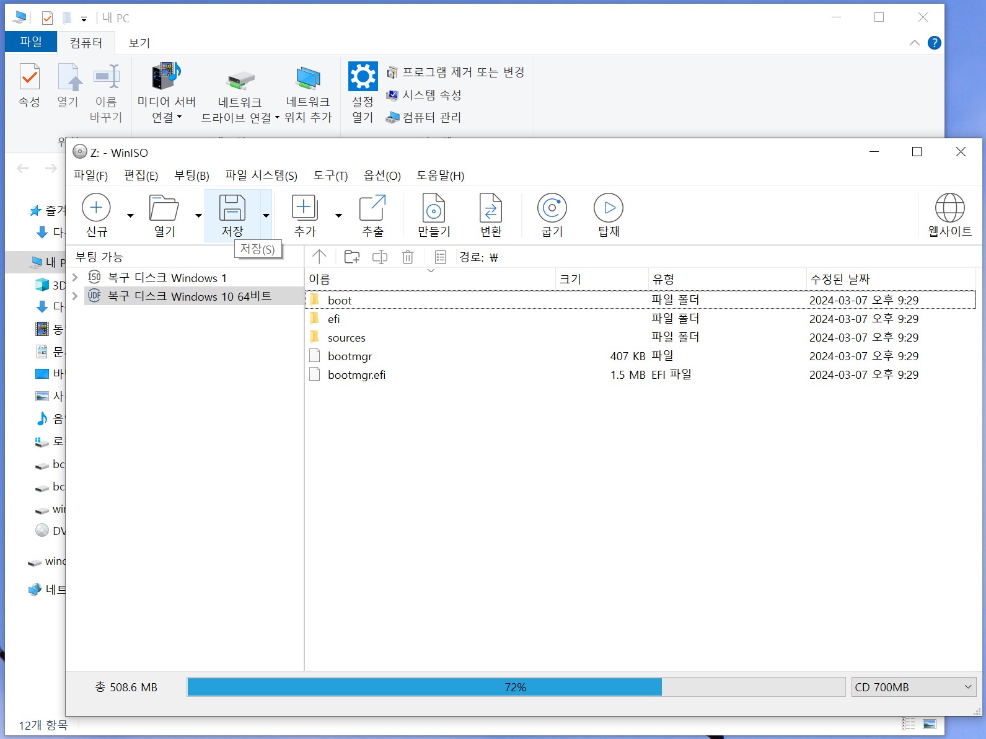Screen dimensions: 986x739
Task: Select the bootmgr file row
Action: (640, 356)
